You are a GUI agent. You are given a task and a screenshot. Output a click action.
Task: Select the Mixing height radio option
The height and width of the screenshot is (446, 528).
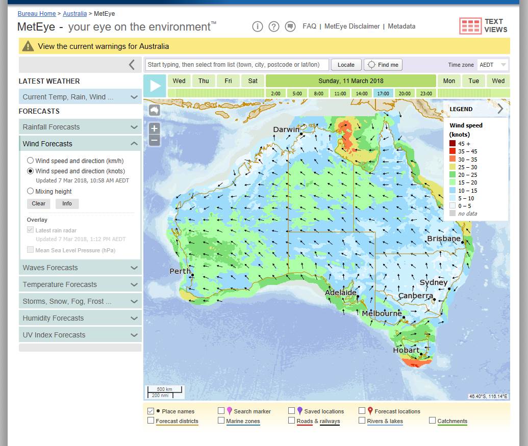pos(31,192)
